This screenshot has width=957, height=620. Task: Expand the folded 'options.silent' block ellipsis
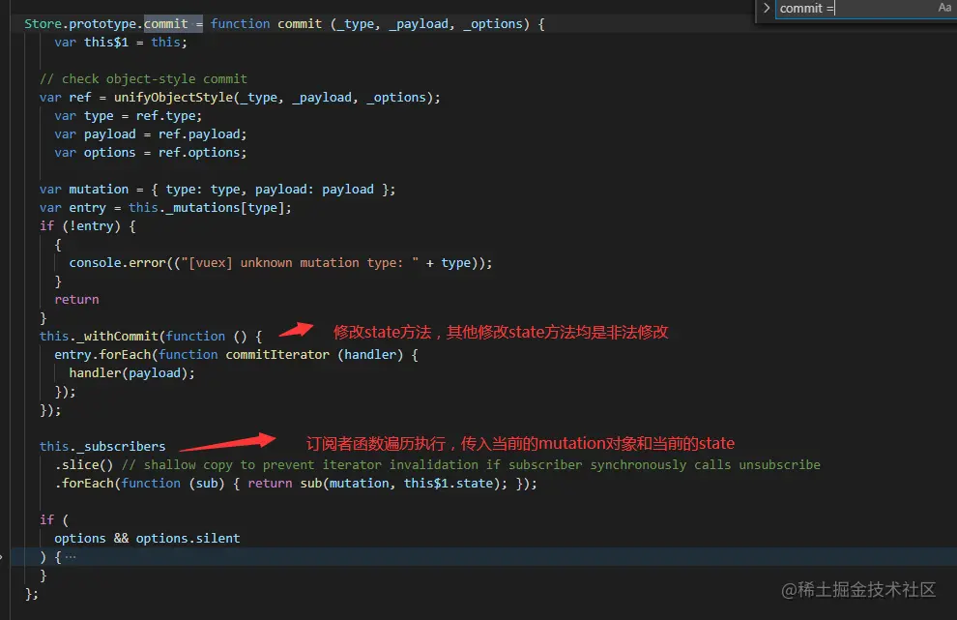click(x=71, y=556)
